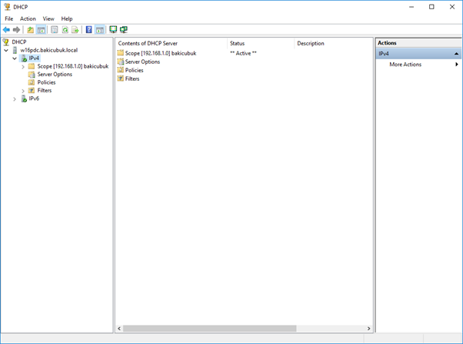Click Server Options icon in tree pane

pos(32,75)
